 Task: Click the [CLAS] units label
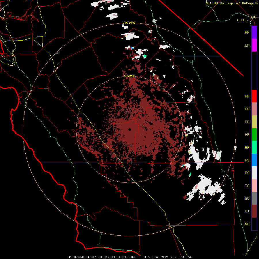[243, 20]
